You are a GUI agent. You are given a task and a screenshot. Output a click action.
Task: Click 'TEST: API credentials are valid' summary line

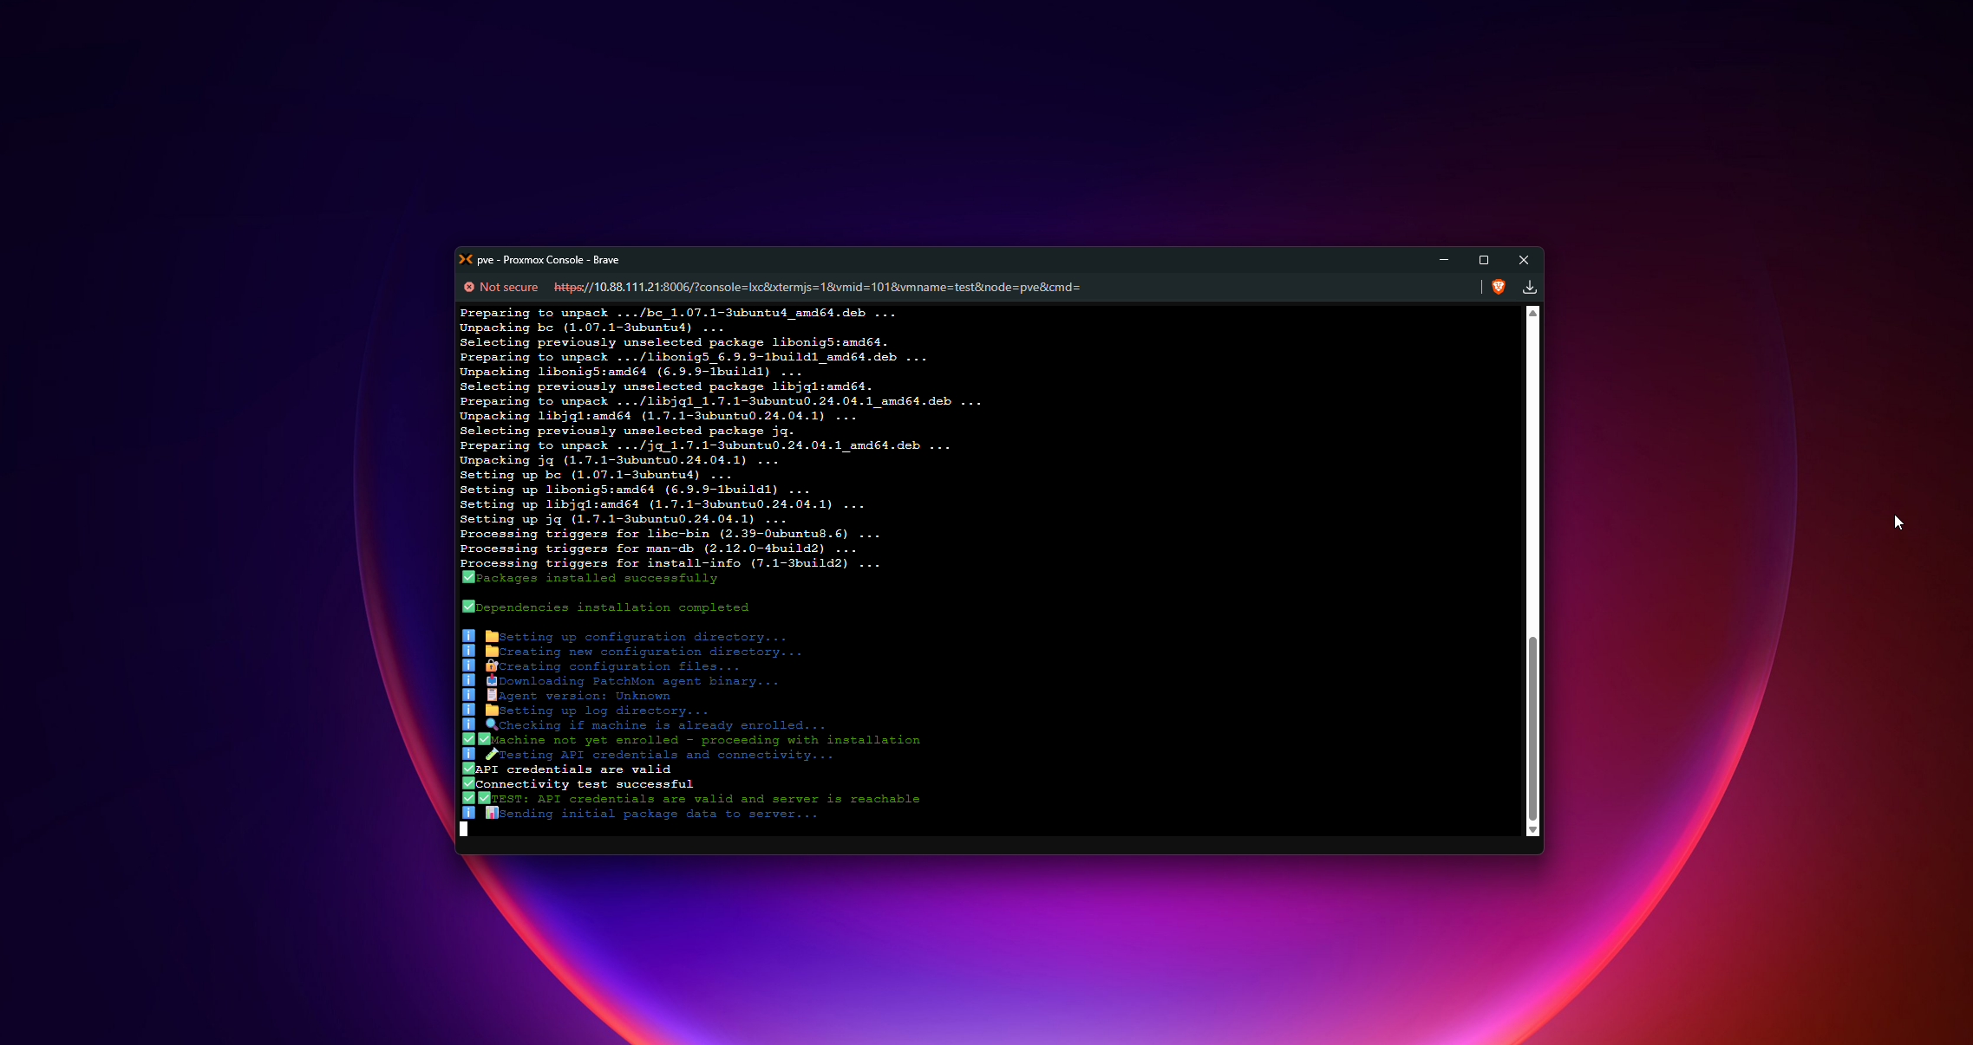(691, 799)
